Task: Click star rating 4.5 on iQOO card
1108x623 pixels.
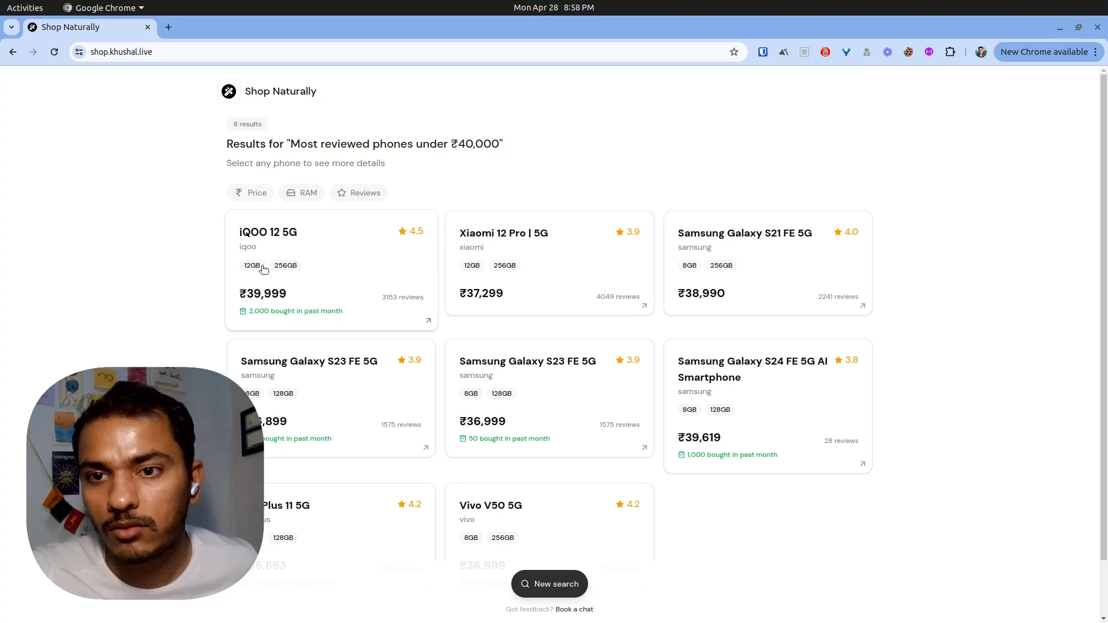Action: click(411, 231)
